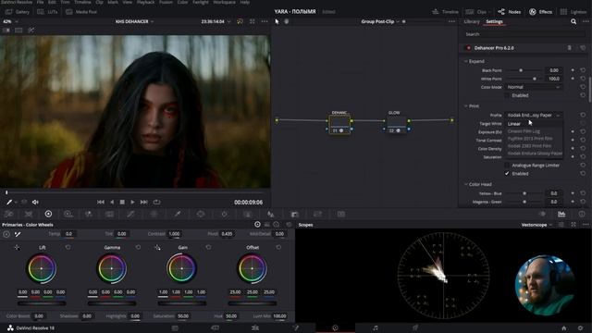Toggle the Analogue Range Limiter checkbox

tap(507, 166)
